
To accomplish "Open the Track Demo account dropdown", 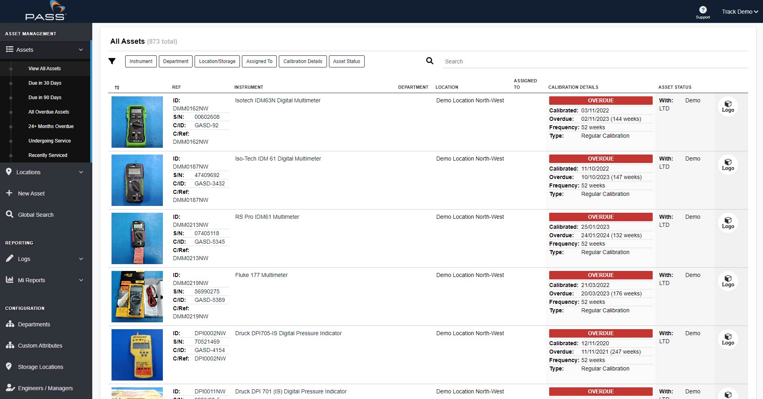I will tap(740, 12).
